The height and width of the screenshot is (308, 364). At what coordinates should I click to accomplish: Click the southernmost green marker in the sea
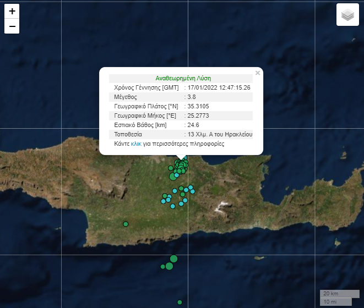tap(180, 302)
